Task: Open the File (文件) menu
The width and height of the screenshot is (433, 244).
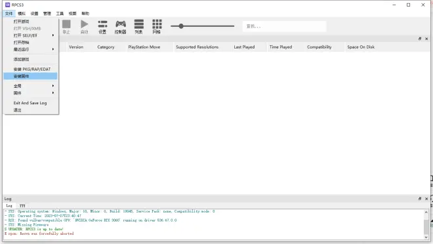Action: point(9,14)
